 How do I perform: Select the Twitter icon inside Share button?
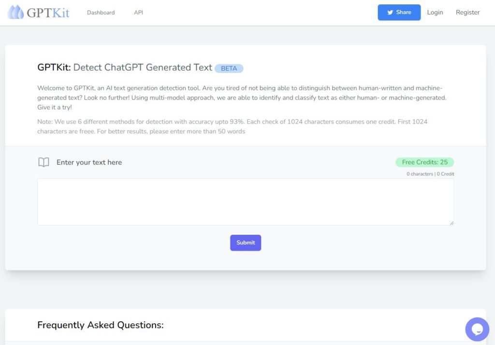coord(390,12)
